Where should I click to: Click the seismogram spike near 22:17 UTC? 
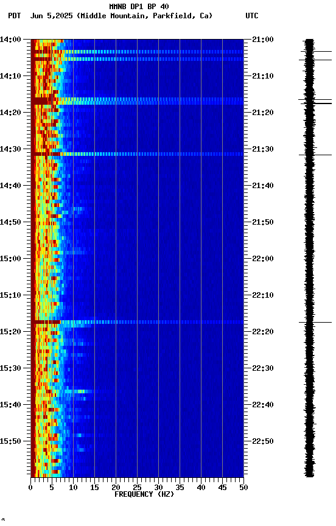point(315,323)
